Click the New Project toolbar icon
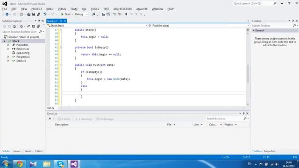 coord(21,14)
